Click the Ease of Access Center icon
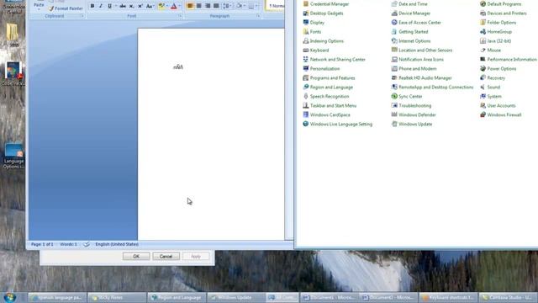The width and height of the screenshot is (538, 303). pyautogui.click(x=394, y=23)
